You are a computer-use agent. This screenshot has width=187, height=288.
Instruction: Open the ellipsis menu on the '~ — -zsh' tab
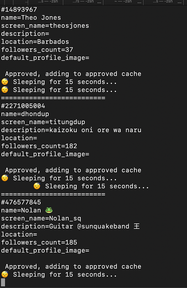pos(139,2)
